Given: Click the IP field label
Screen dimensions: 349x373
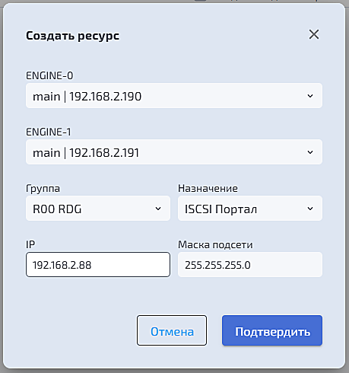Looking at the screenshot, I should coord(30,244).
